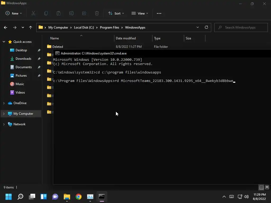Click My Computer breadcrumb in address bar
This screenshot has height=203, width=271.
[58, 27]
